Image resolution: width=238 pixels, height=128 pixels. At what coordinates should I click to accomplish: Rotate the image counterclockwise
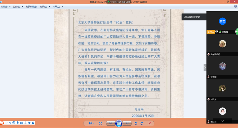136,123
